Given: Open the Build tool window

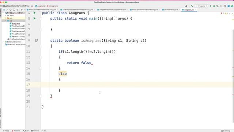Looking at the screenshot, I should tap(26, 131).
